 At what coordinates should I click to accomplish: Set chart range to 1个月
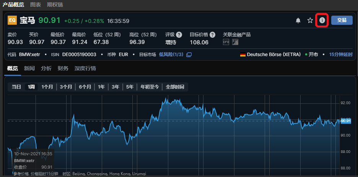pyautogui.click(x=47, y=87)
